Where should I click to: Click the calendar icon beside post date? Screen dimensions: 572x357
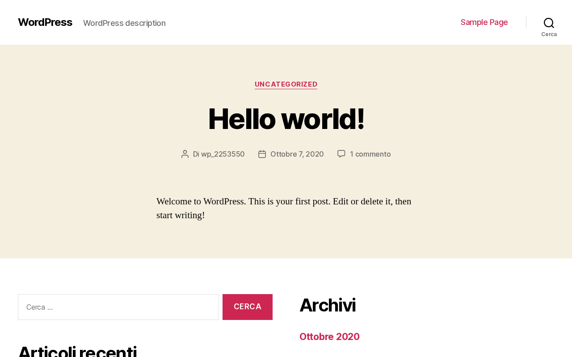click(x=262, y=154)
